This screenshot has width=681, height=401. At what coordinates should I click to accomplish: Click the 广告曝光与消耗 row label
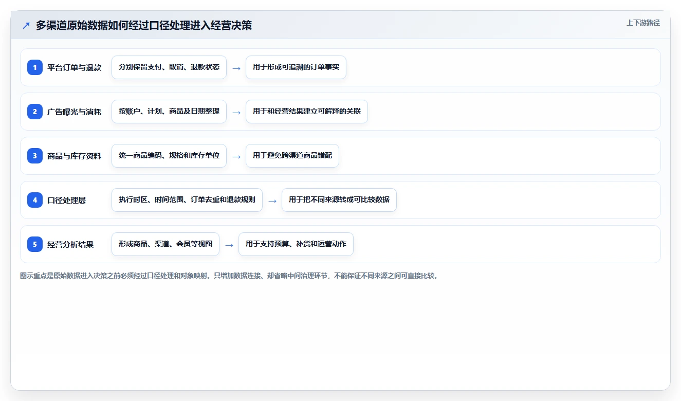point(75,112)
